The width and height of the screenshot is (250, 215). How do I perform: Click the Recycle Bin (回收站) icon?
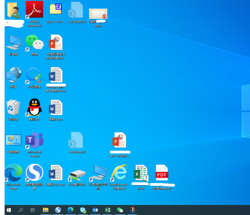[13, 108]
